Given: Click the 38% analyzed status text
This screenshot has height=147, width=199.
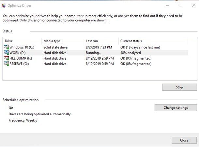Looking at the screenshot, I should [x=130, y=53].
